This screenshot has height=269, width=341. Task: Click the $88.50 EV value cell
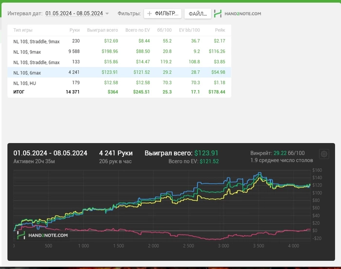point(143,51)
